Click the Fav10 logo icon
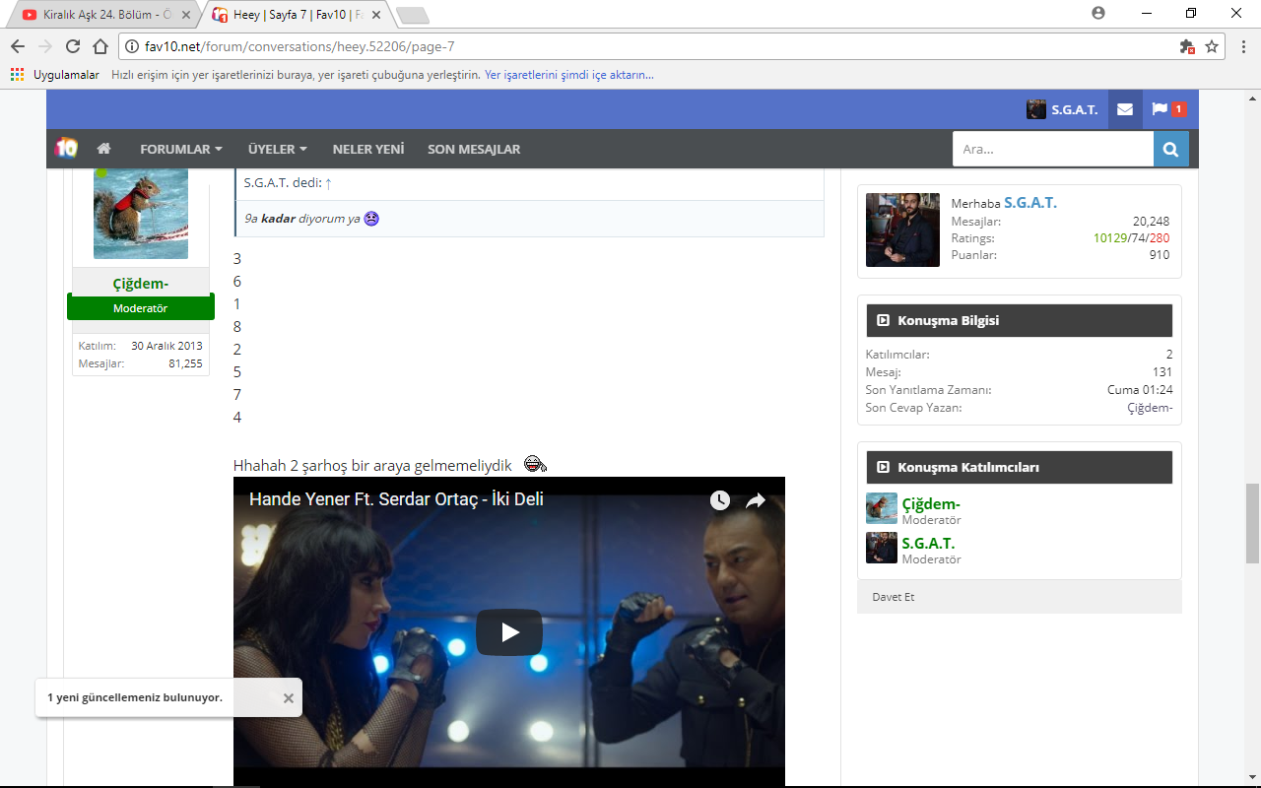This screenshot has height=788, width=1261. pos(66,148)
